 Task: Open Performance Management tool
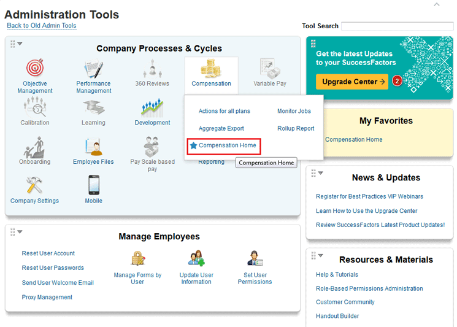pyautogui.click(x=94, y=68)
